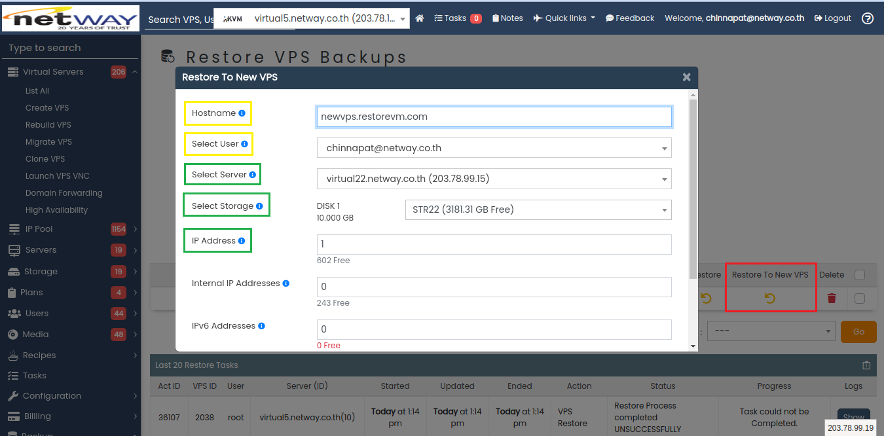Click the help question mark icon
The width and height of the screenshot is (884, 436).
pyautogui.click(x=868, y=18)
